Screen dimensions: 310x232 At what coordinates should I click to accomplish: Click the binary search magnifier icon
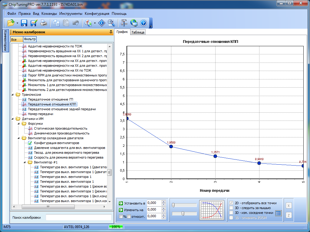111,23
